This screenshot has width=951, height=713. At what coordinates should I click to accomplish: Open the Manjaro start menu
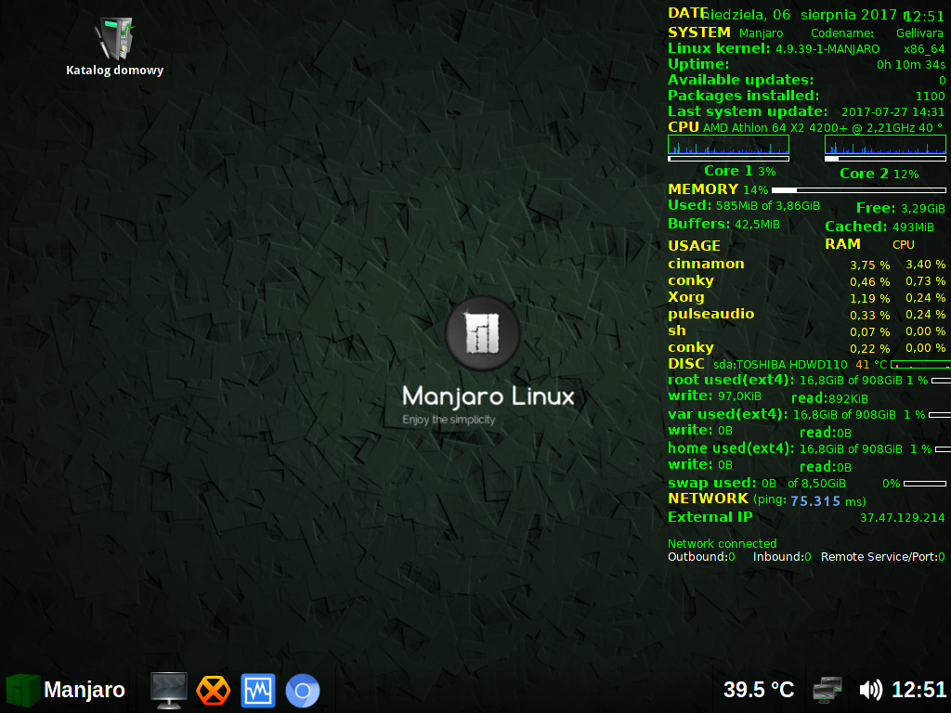pyautogui.click(x=66, y=690)
